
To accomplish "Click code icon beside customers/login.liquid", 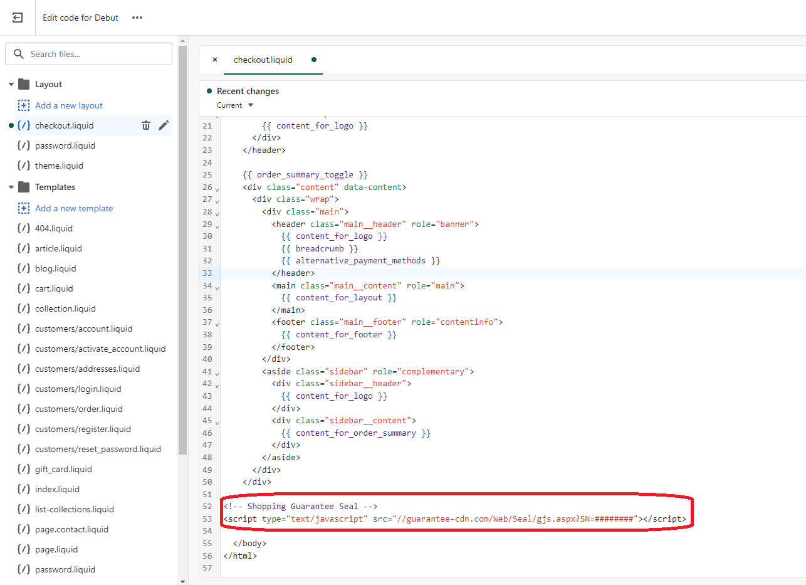I will 24,389.
